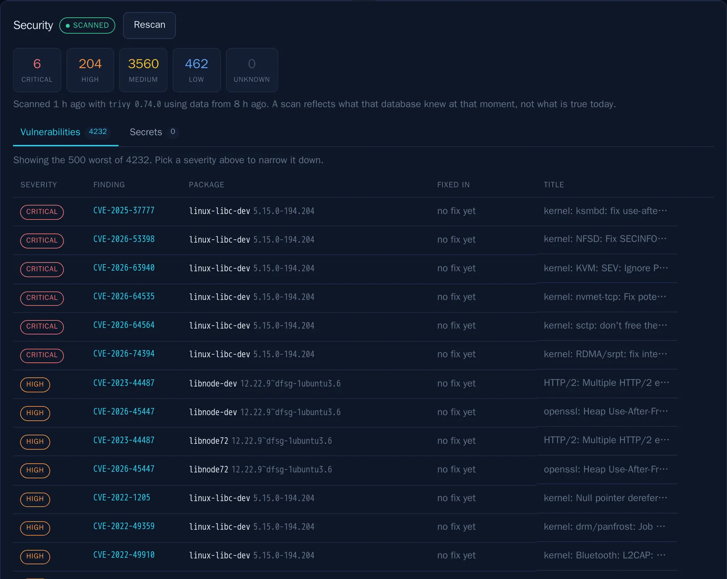The width and height of the screenshot is (727, 579).
Task: Open CVE-2026-45447 link in the libnode72 row
Action: 124,469
